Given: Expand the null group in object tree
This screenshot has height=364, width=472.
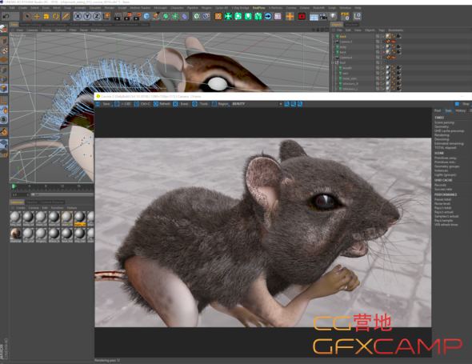Looking at the screenshot, I should [334, 62].
